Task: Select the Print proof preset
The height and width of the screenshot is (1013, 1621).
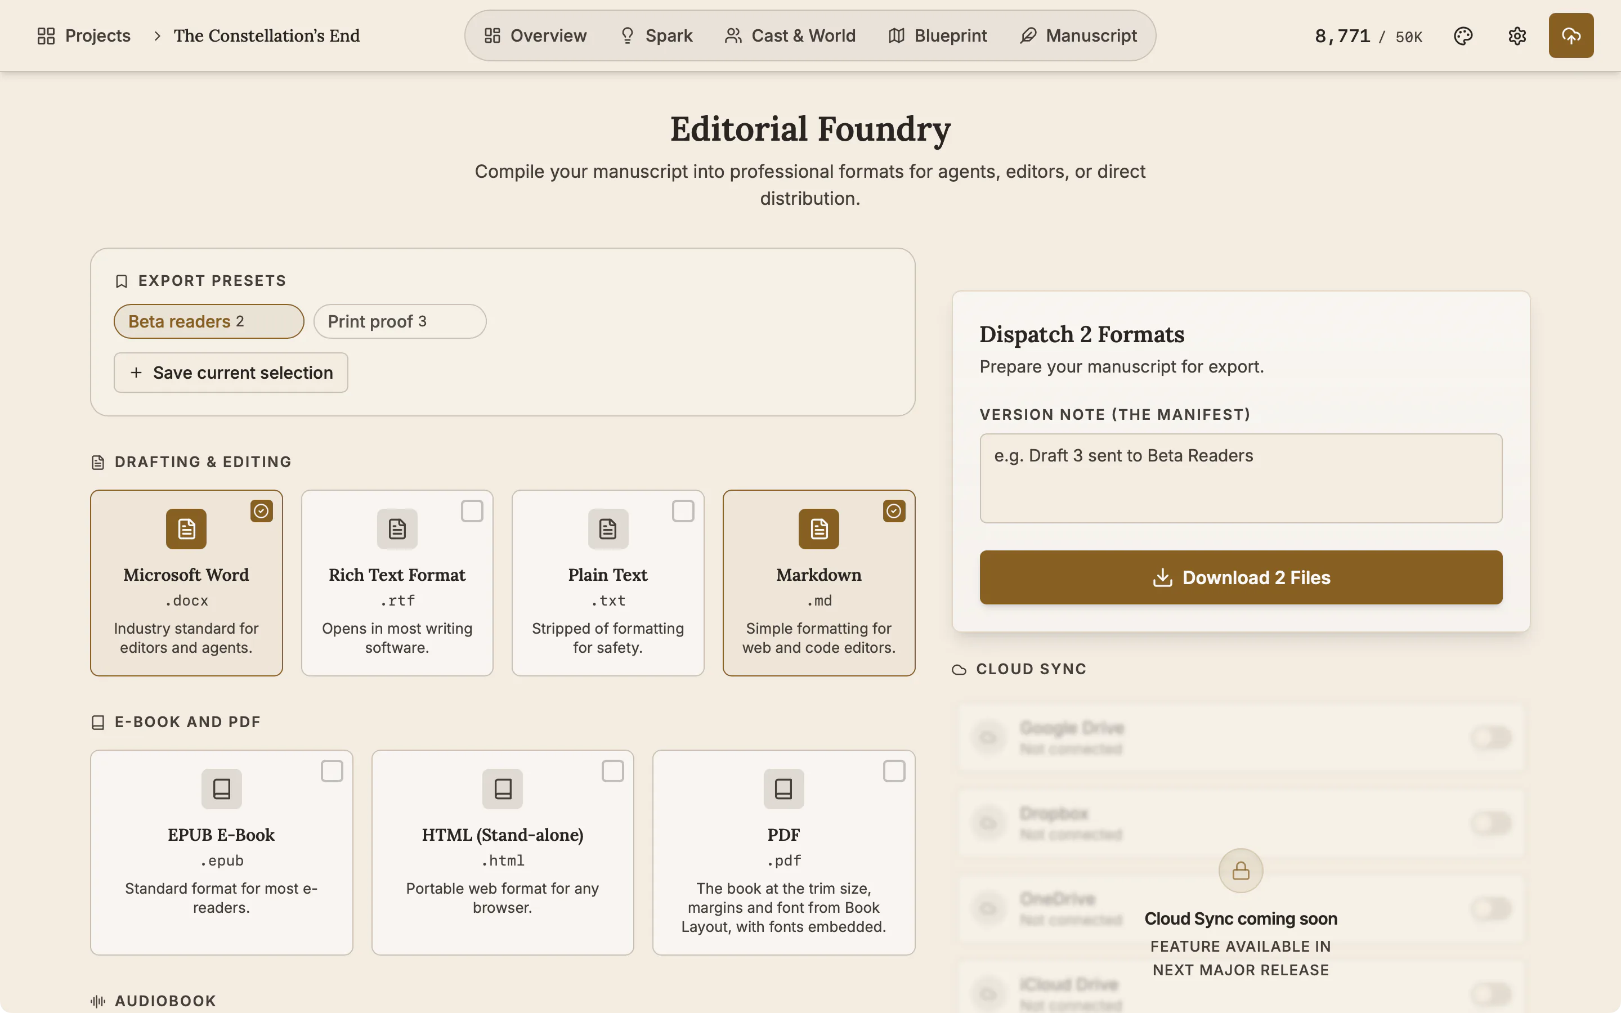Action: (x=400, y=321)
